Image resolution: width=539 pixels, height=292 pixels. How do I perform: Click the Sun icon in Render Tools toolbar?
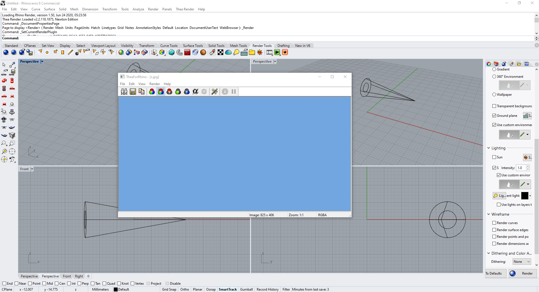tap(260, 52)
